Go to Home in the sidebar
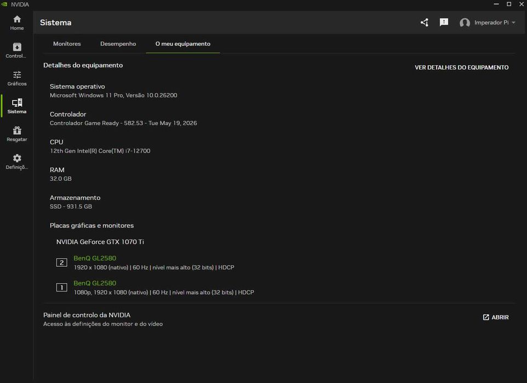This screenshot has width=527, height=383. point(17,23)
